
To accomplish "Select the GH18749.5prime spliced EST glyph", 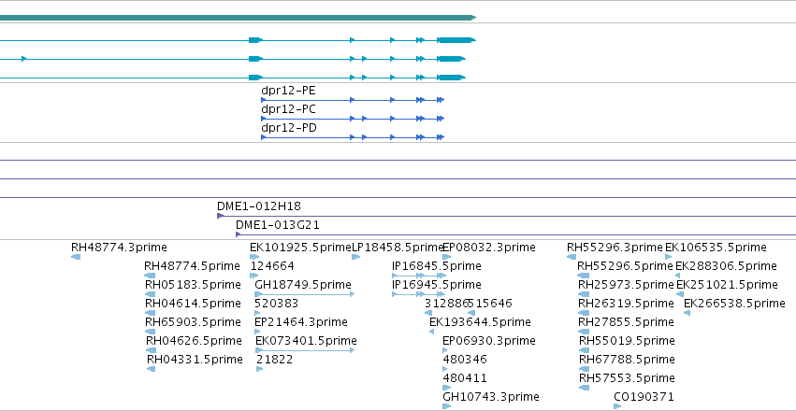I will pos(304,294).
